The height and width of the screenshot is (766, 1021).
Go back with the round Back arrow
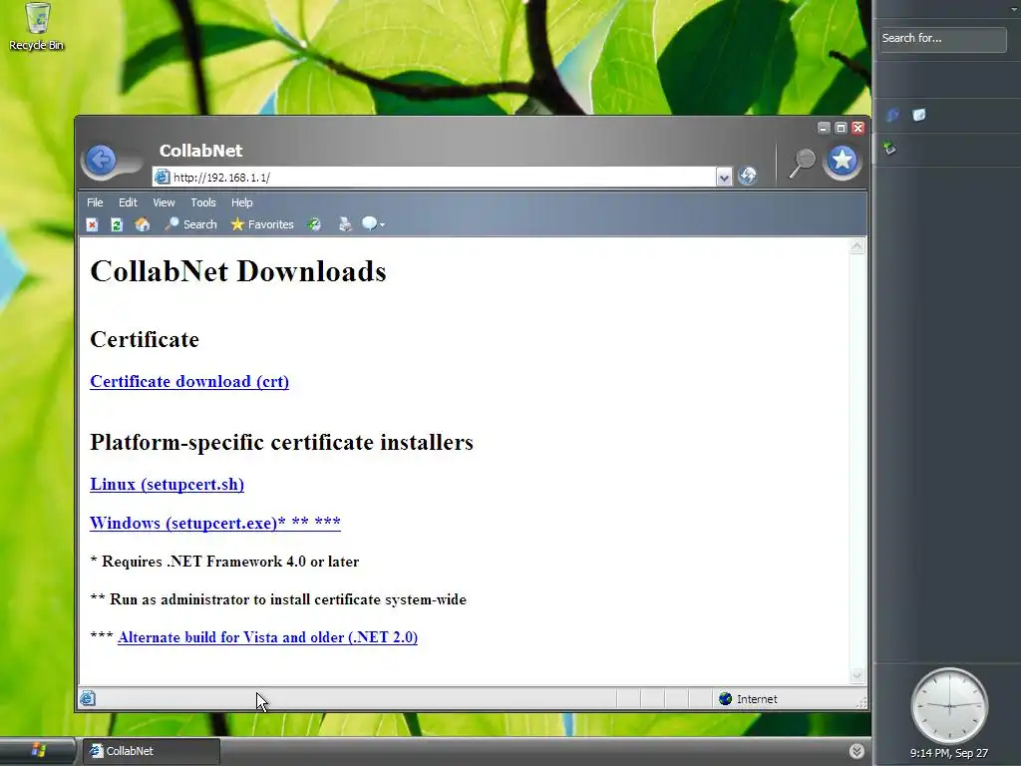(101, 160)
